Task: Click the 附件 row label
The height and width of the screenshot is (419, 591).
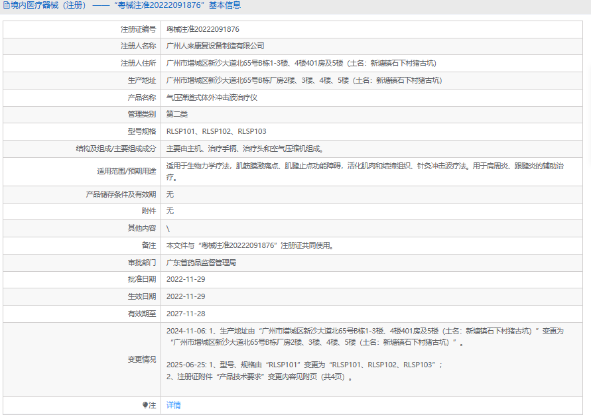Action: click(149, 211)
